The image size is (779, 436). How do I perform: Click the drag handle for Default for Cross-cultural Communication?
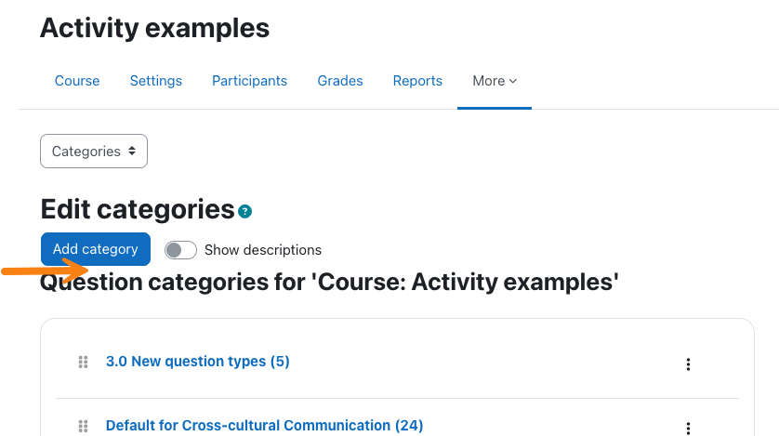(x=83, y=426)
